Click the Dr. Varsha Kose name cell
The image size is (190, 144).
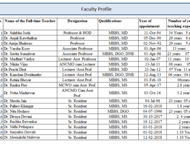coord(30,49)
